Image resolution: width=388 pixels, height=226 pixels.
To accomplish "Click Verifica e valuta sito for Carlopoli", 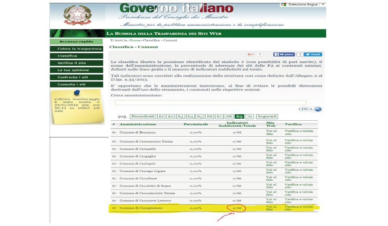I will (299, 164).
